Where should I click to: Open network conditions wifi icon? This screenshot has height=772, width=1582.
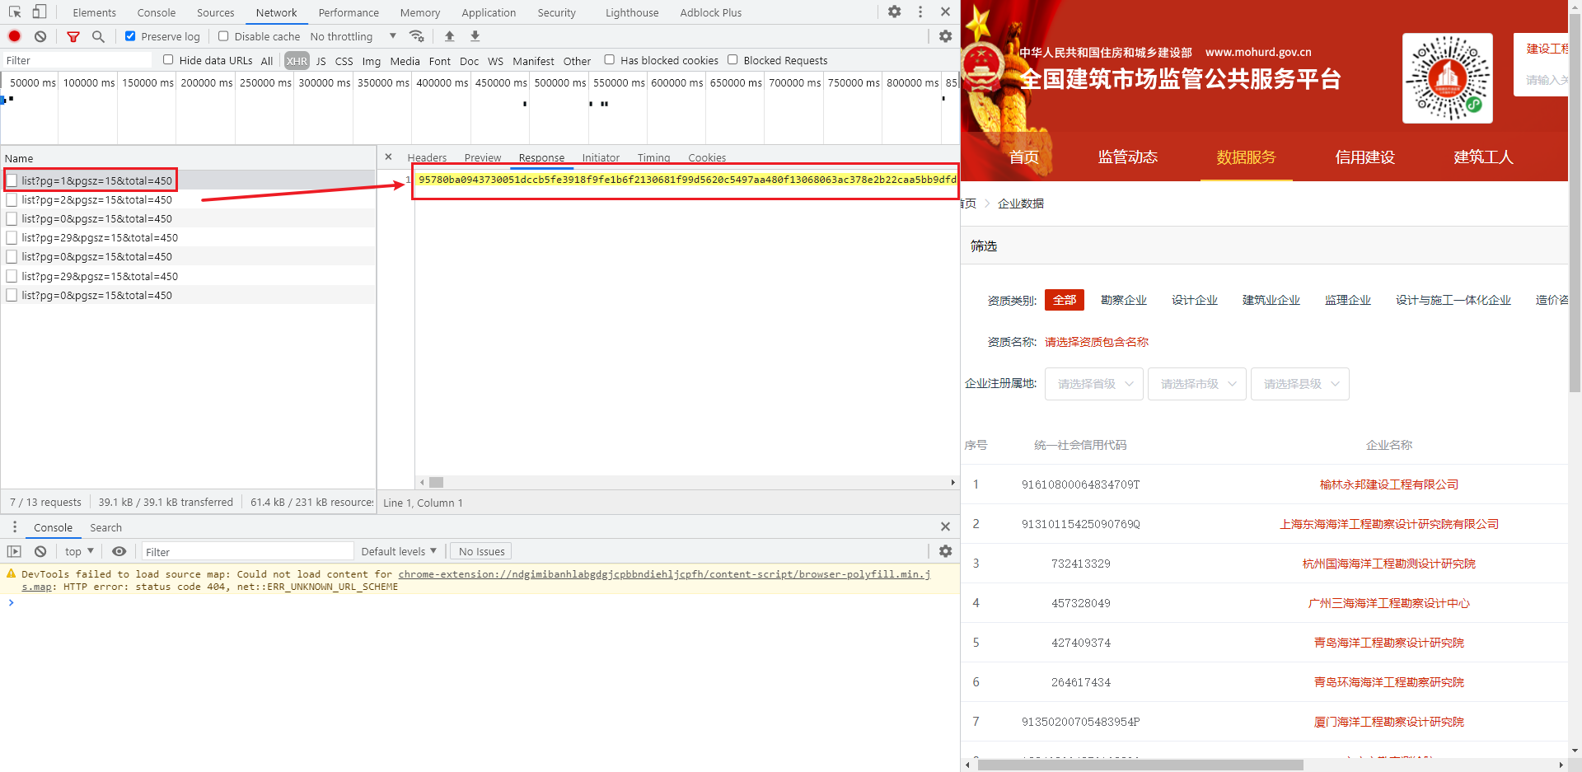pyautogui.click(x=417, y=36)
